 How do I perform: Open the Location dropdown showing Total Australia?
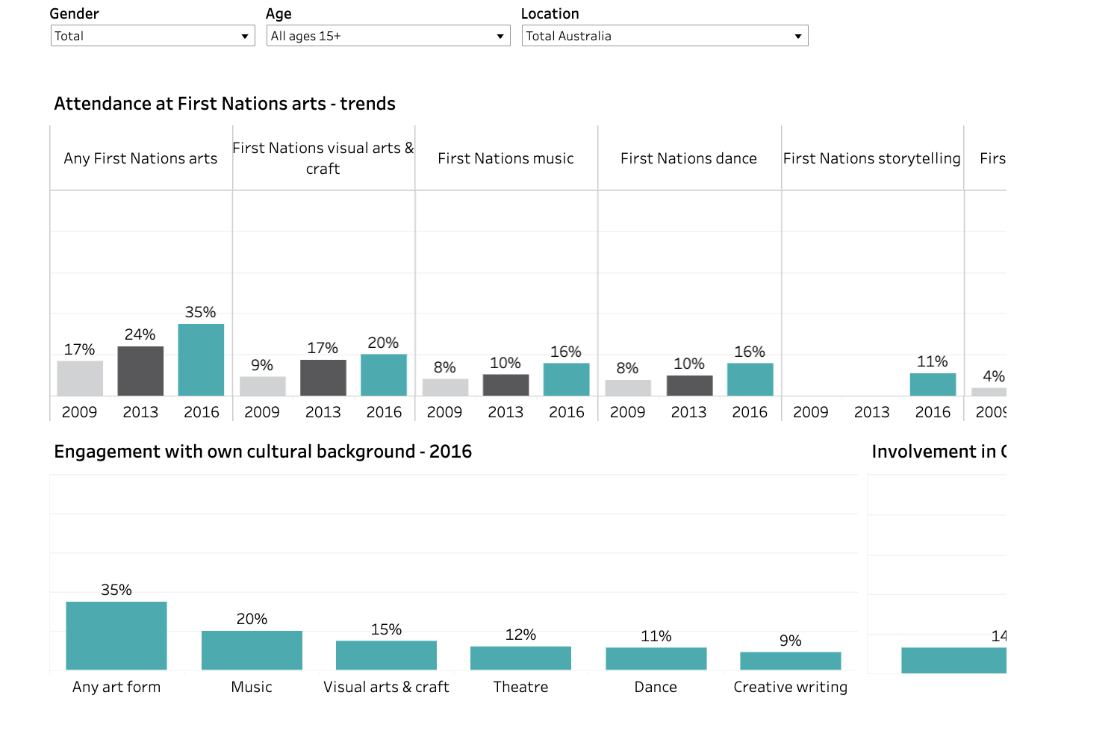[x=665, y=36]
